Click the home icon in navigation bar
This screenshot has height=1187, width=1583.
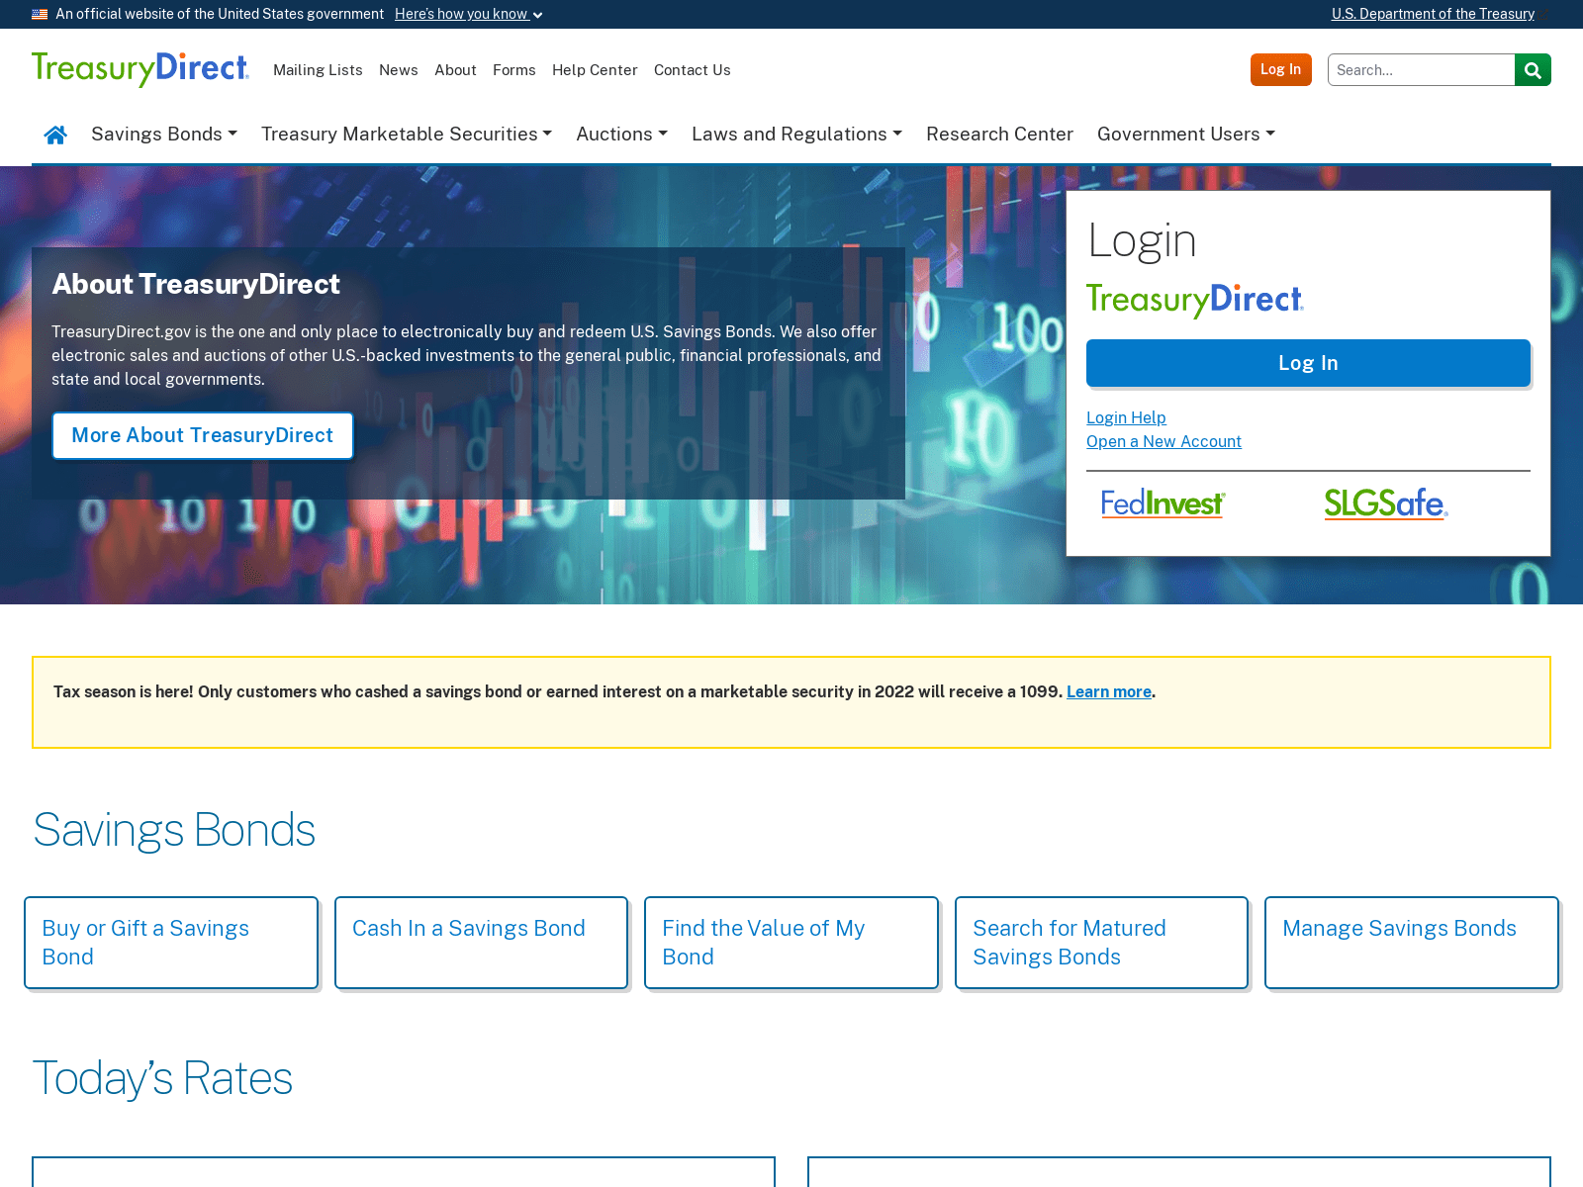click(55, 135)
